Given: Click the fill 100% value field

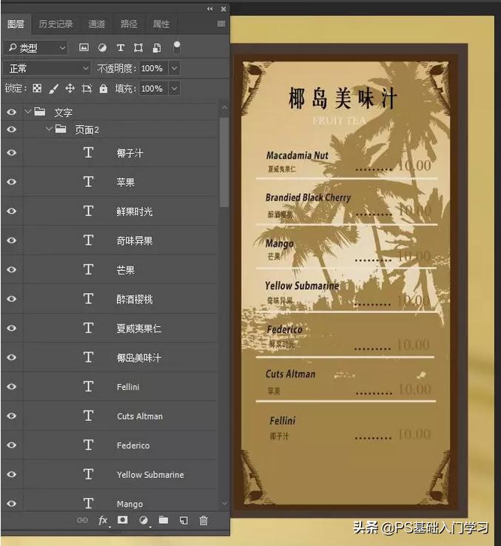Looking at the screenshot, I should click(x=153, y=89).
